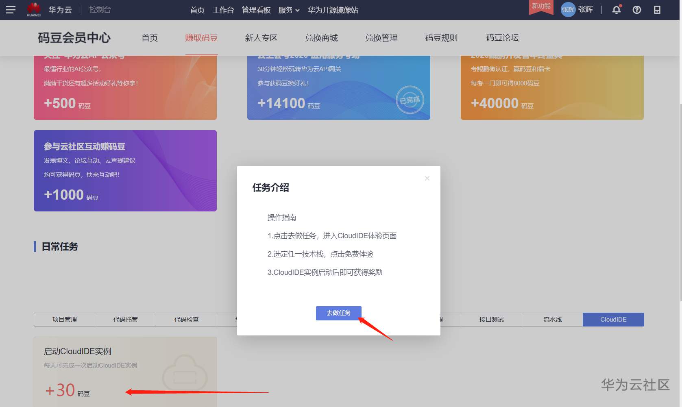Click the 每天可完成一次启动CloudIDE实例 description
This screenshot has width=682, height=407.
coord(91,366)
